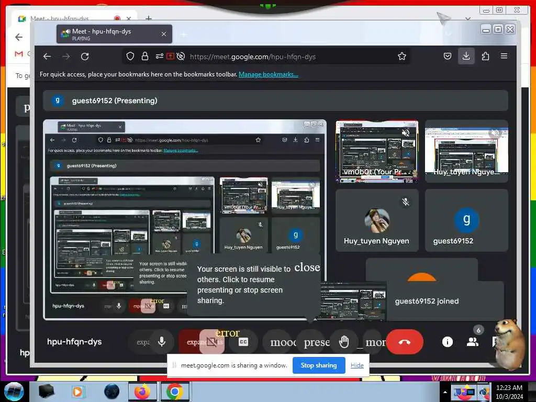Viewport: 536px width, 402px height.
Task: Open Huy_tuyen Nguyen presentation thumbnail
Action: coord(466,151)
